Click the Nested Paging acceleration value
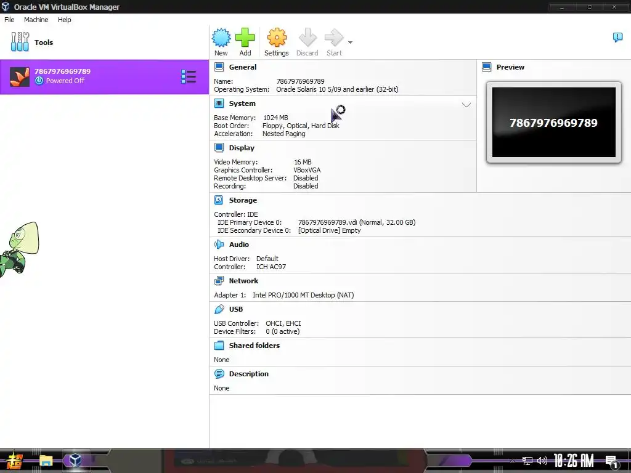Screen dimensions: 631x473 [x=283, y=134]
